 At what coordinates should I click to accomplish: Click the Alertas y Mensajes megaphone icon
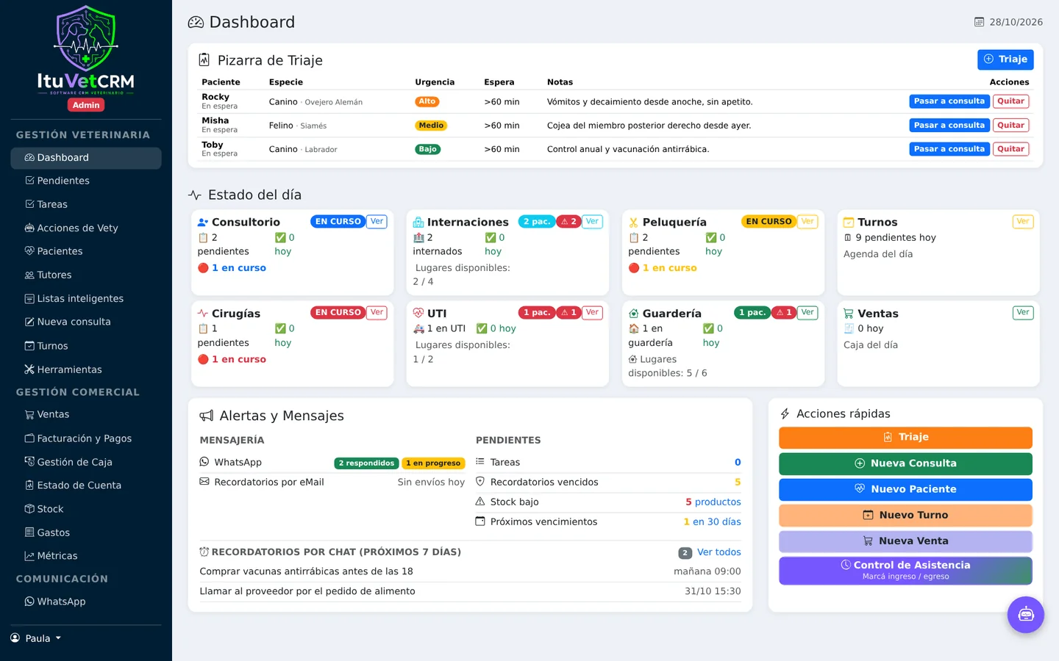(x=207, y=416)
